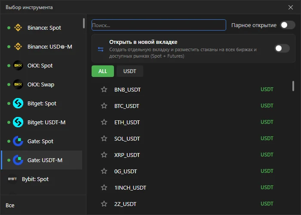Select Binance: Spot exchange
The width and height of the screenshot is (301, 215).
pyautogui.click(x=42, y=28)
